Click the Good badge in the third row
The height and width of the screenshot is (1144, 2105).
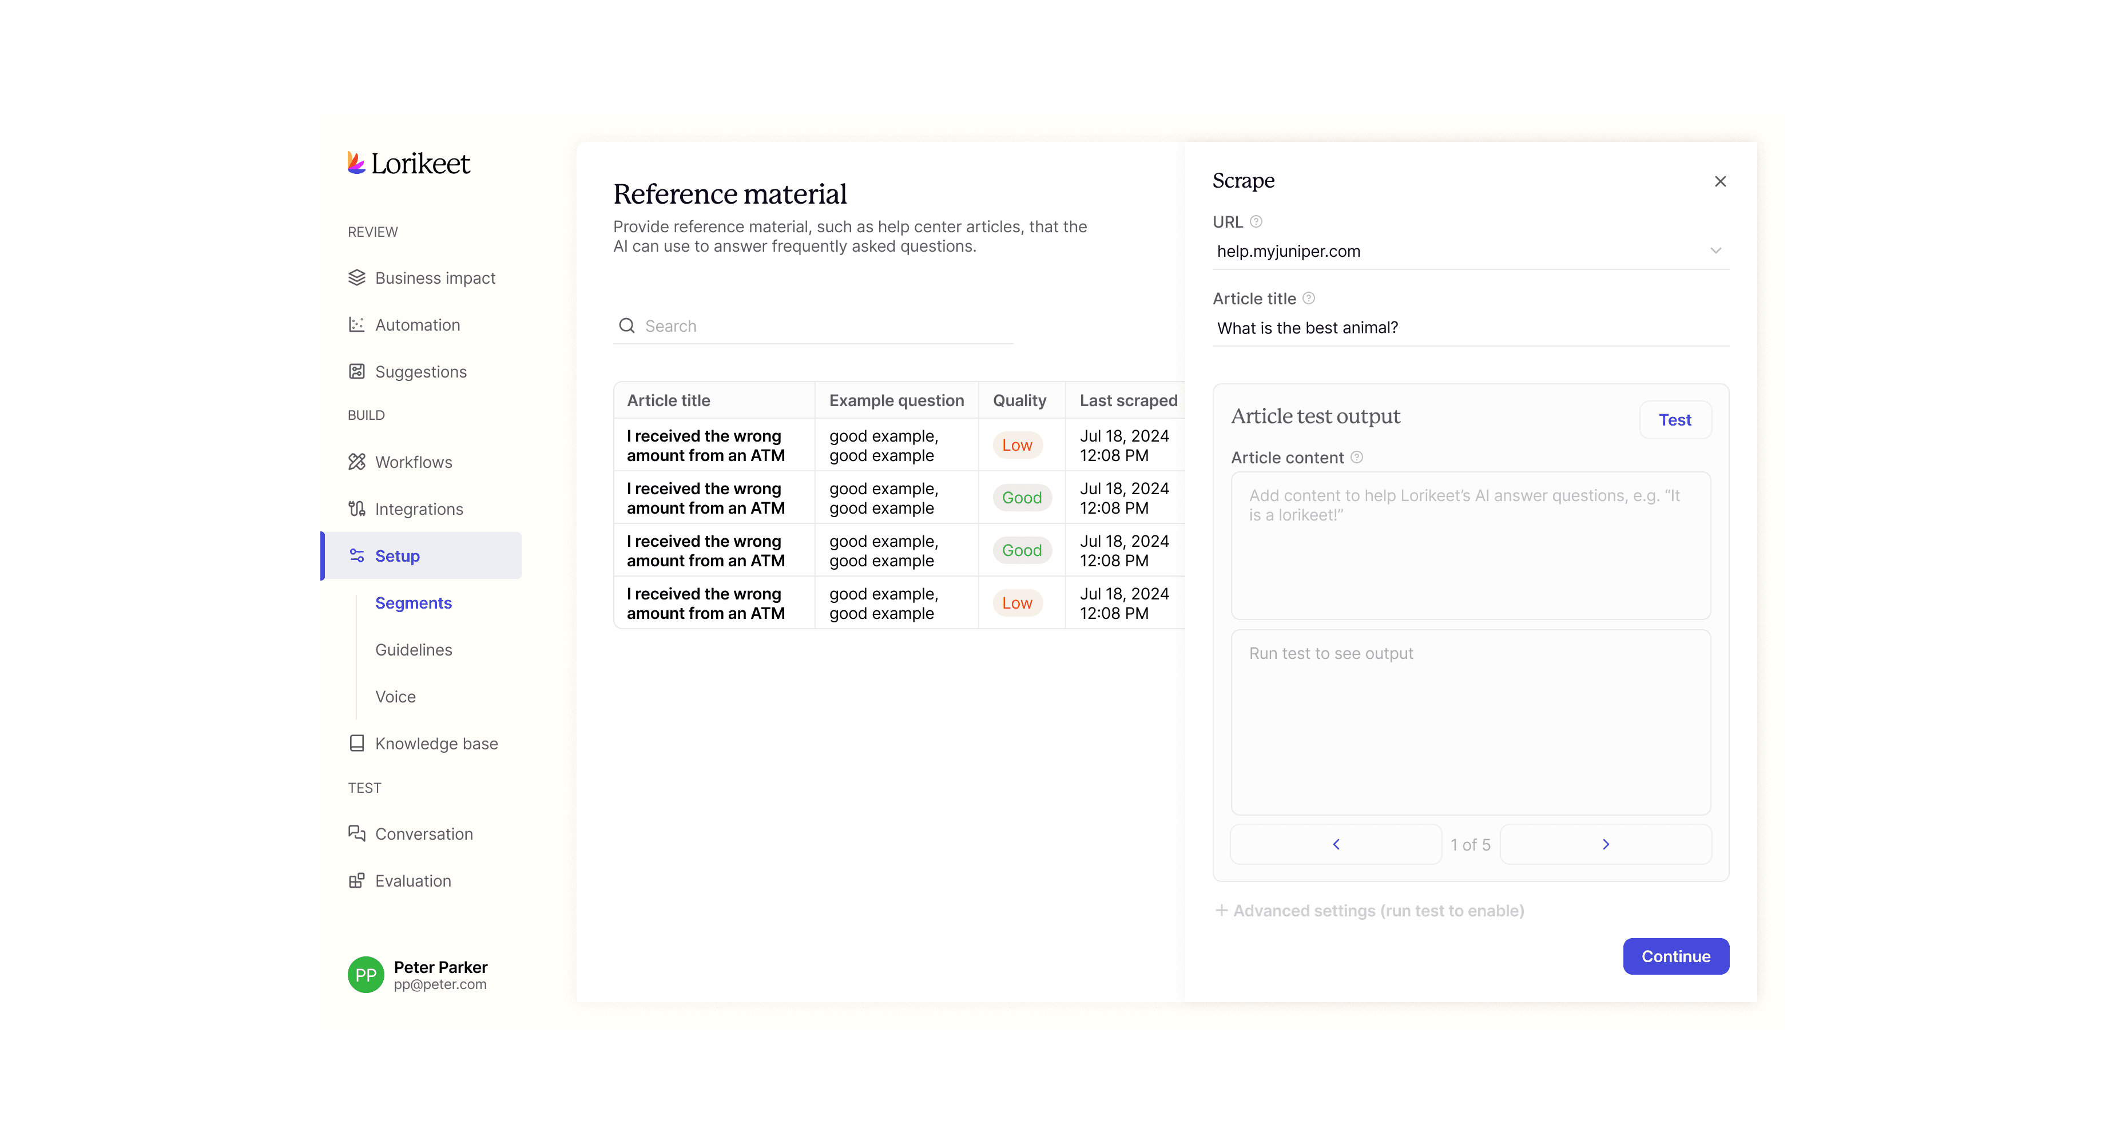(x=1022, y=551)
